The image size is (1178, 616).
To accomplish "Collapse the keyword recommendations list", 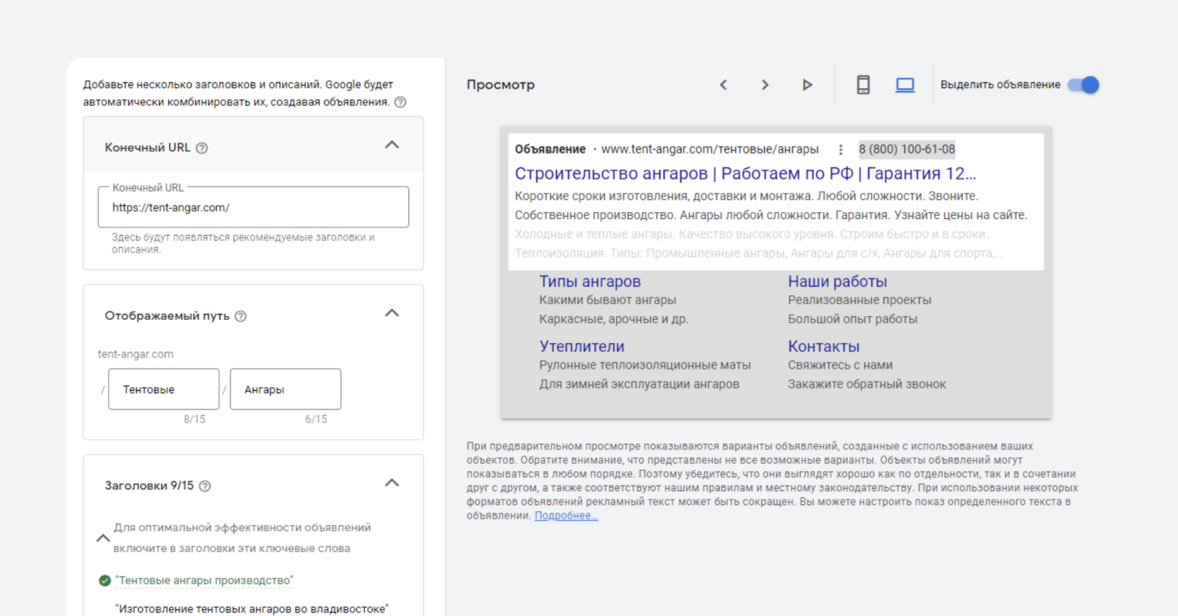I will 103,538.
